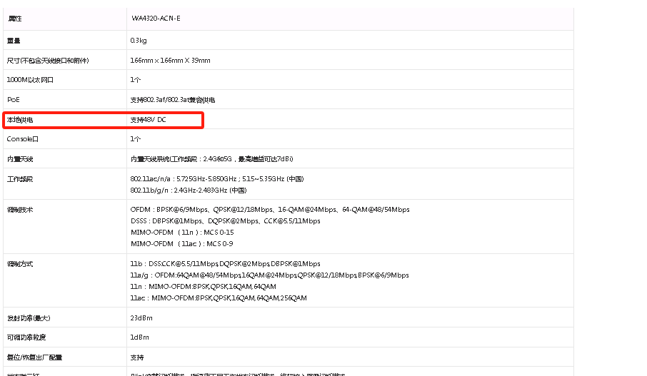This screenshot has width=647, height=376.
Task: Select the 11b : DSS:CCK@5.5/11Mbps line
Action: click(225, 263)
